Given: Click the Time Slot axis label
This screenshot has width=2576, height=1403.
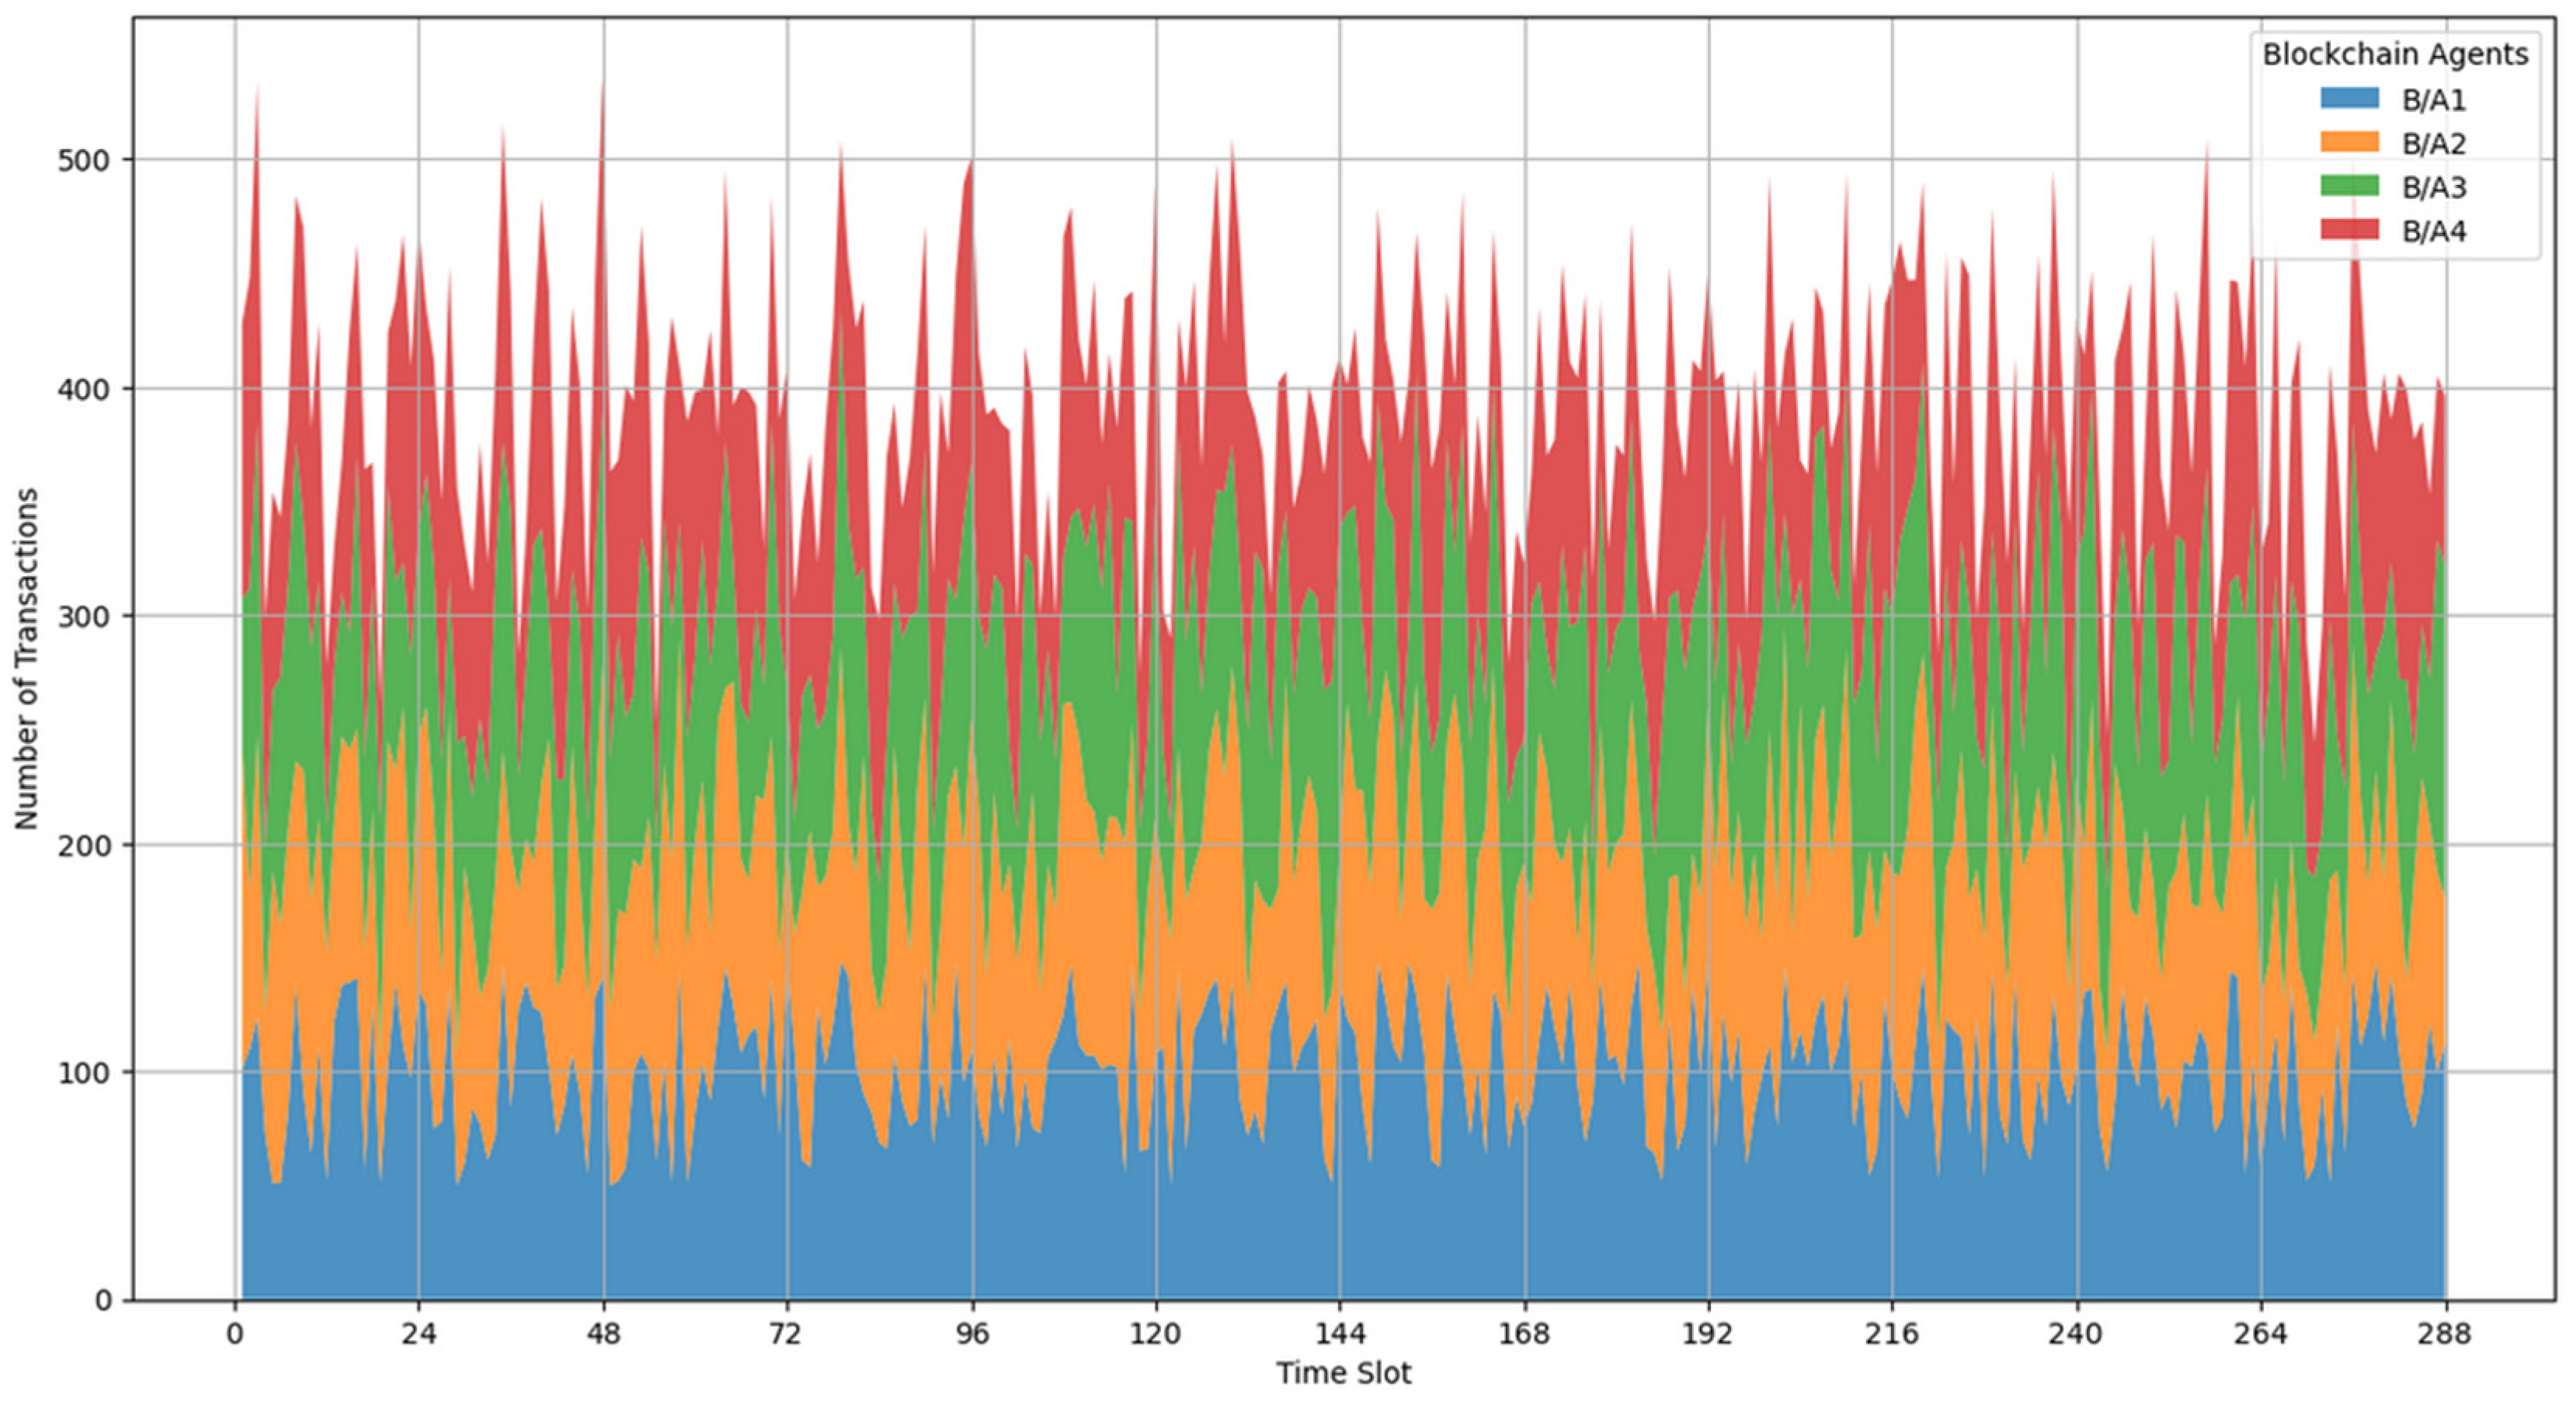Looking at the screenshot, I should [x=1343, y=1374].
